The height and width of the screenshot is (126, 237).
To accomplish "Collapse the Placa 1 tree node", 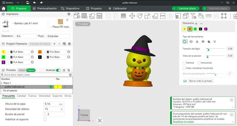I will pyautogui.click(x=2, y=83).
